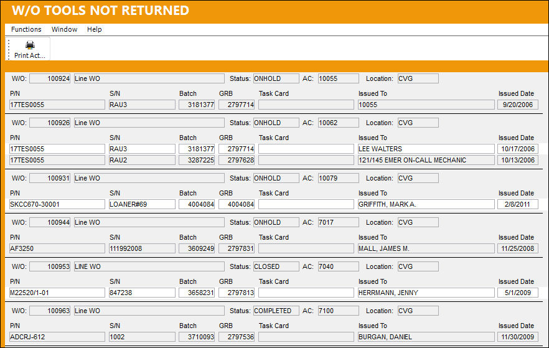Image resolution: width=549 pixels, height=348 pixels.
Task: Click the P/N field AF3250
Action: [57, 248]
